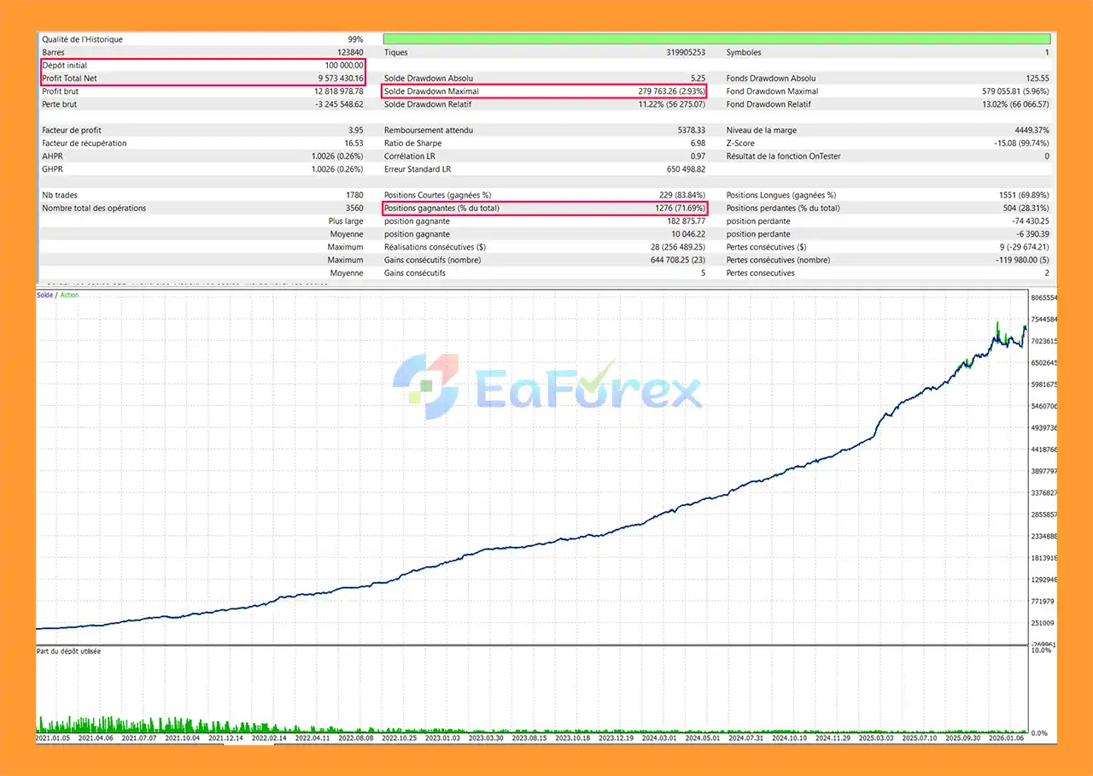Screen dimensions: 1093x776
Task: Click the 2021.01.05 date on the timeline
Action: [53, 738]
